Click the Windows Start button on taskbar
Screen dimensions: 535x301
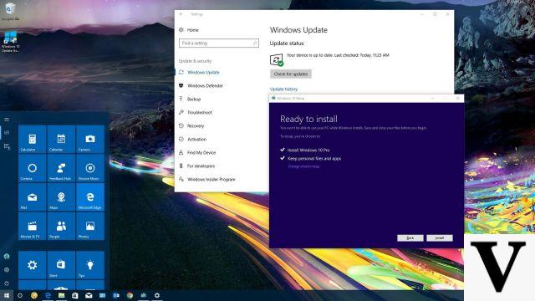(7, 295)
